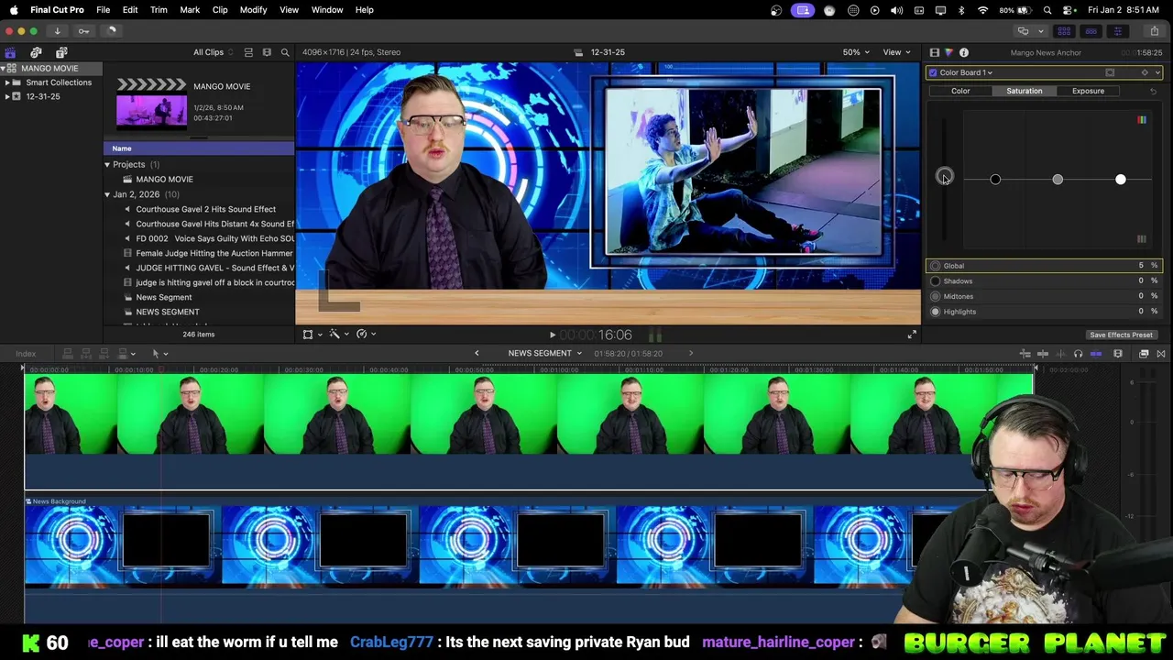1173x660 pixels.
Task: Go back in timeline history
Action: (477, 353)
